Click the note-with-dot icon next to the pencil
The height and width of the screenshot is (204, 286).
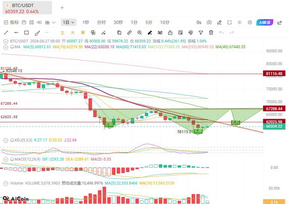coord(230,22)
